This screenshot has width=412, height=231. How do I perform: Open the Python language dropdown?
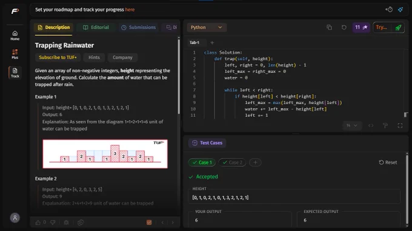pyautogui.click(x=207, y=27)
